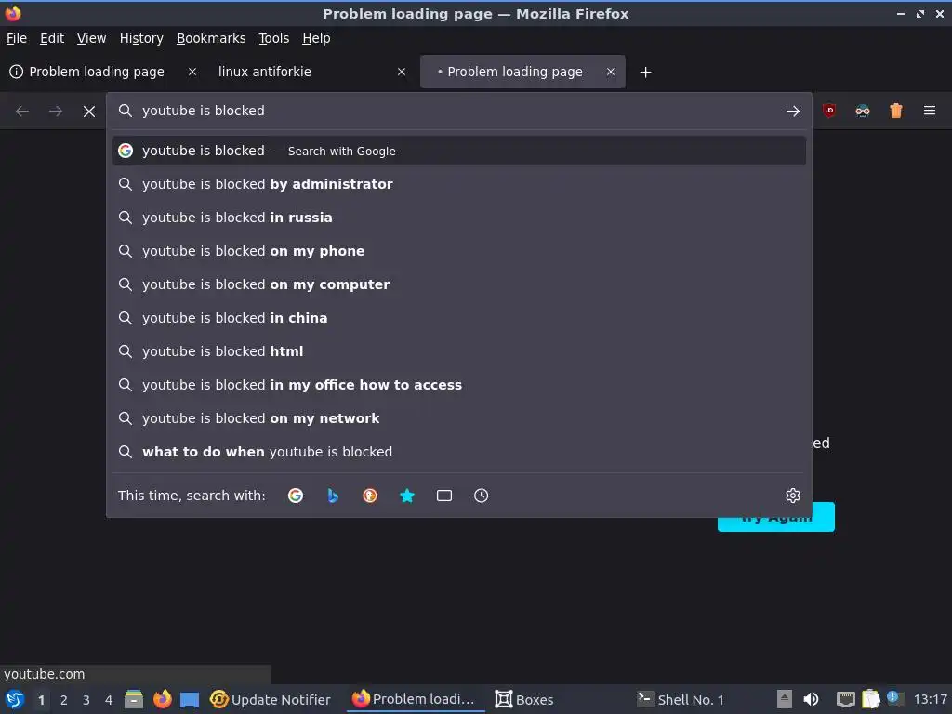This screenshot has width=952, height=714.
Task: Open the uBlock Origin extension icon
Action: point(828,111)
